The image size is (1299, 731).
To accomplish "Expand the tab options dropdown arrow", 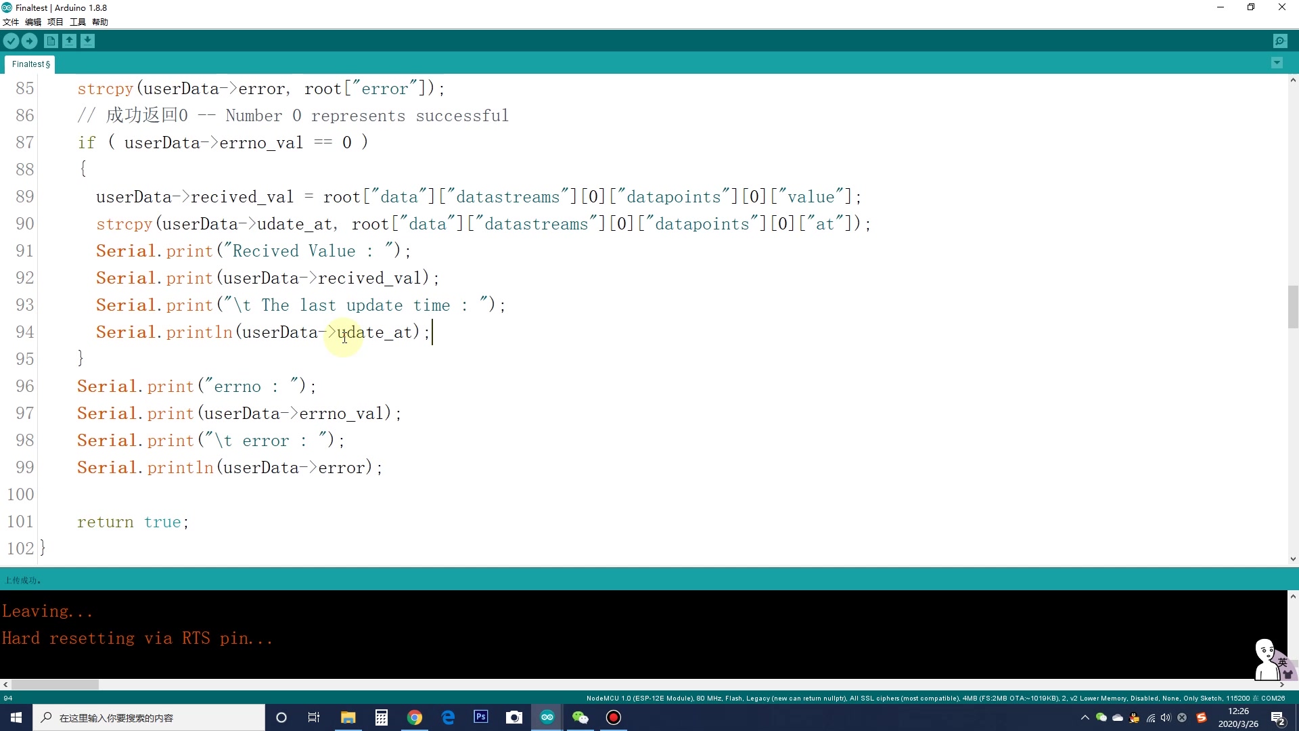I will 1277,63.
